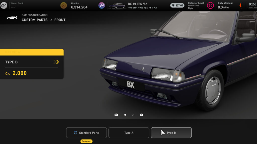257x144 pixels.
Task: Click the Daily Workout 0.0 miles value
Action: click(x=223, y=7)
